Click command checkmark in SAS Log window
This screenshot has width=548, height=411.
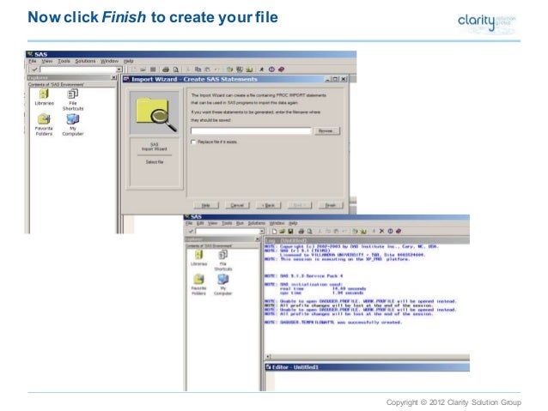[x=191, y=231]
